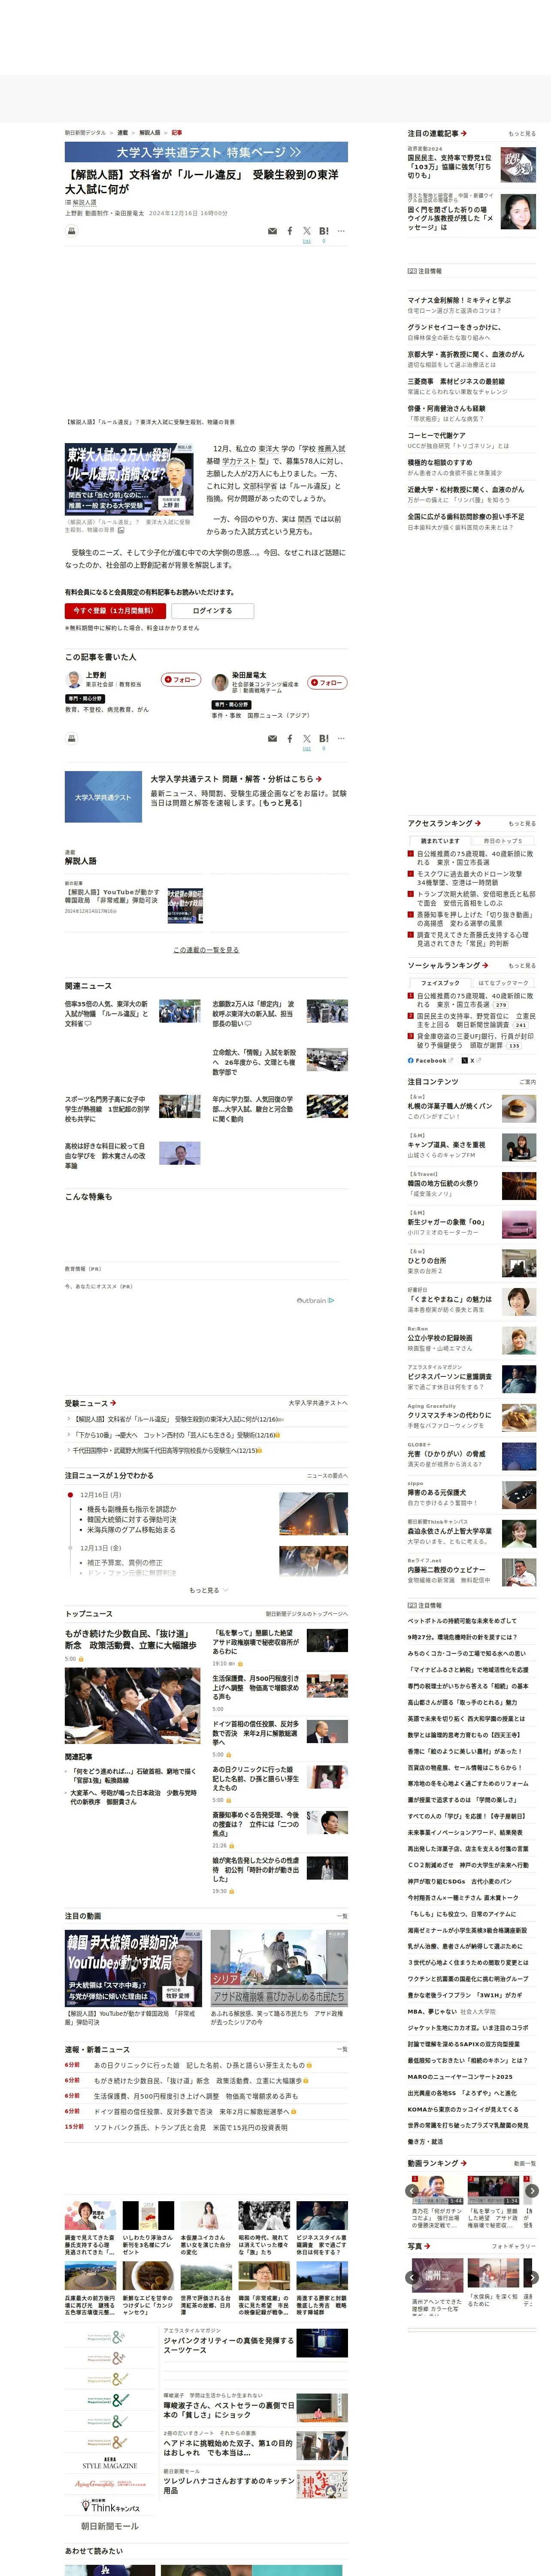Share on Facebook via the top share row

point(290,231)
